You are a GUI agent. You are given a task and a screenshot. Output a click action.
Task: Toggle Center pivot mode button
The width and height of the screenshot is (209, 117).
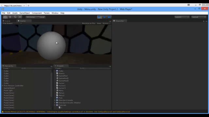31,17
